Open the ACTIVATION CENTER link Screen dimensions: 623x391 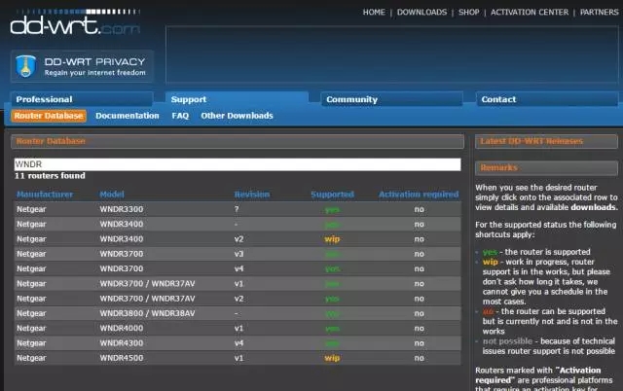pos(530,13)
